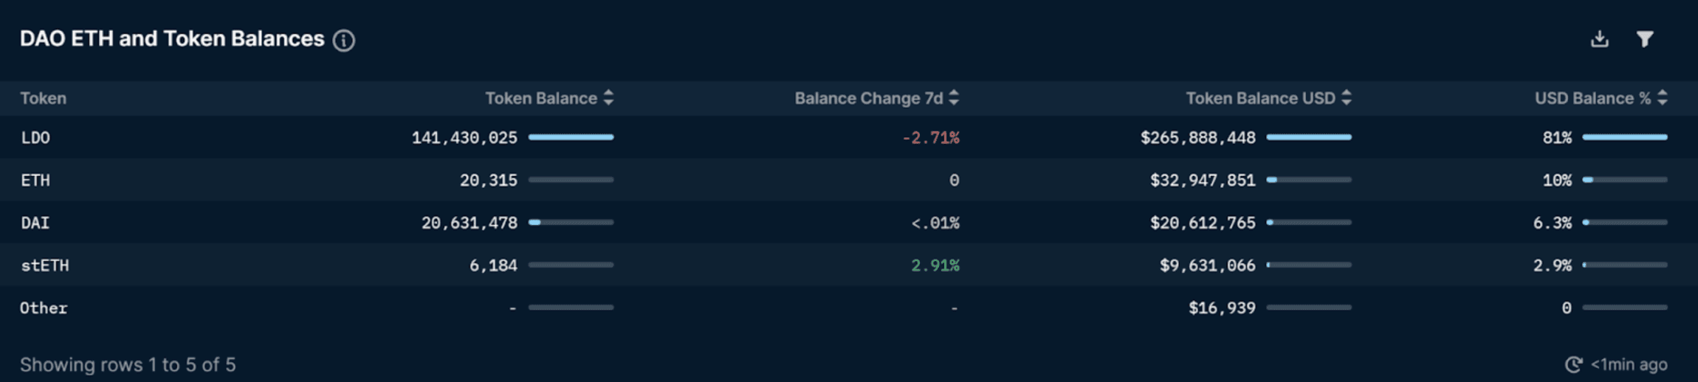Click the LDO 81% balance bar
The width and height of the screenshot is (1698, 382).
click(1624, 137)
